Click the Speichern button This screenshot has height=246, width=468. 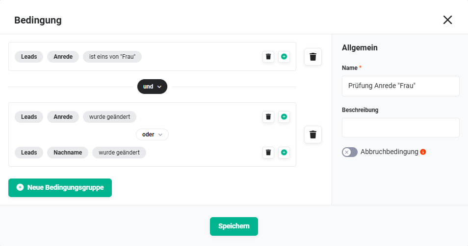(234, 226)
